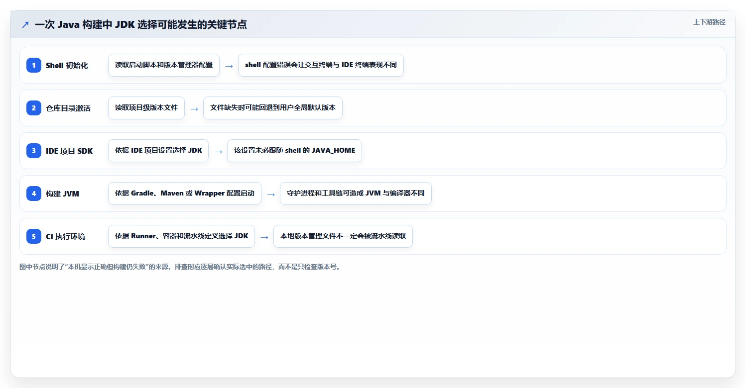The height and width of the screenshot is (388, 746).
Task: Select the step 1 number badge
Action: pos(34,65)
